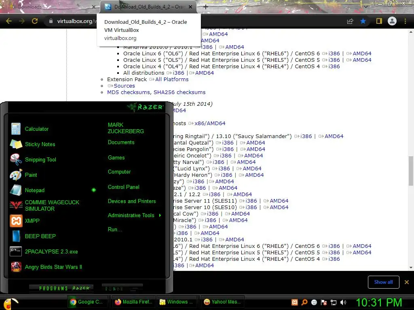Click the magnifier tray icon
Image resolution: width=414 pixels, height=310 pixels.
[304, 302]
